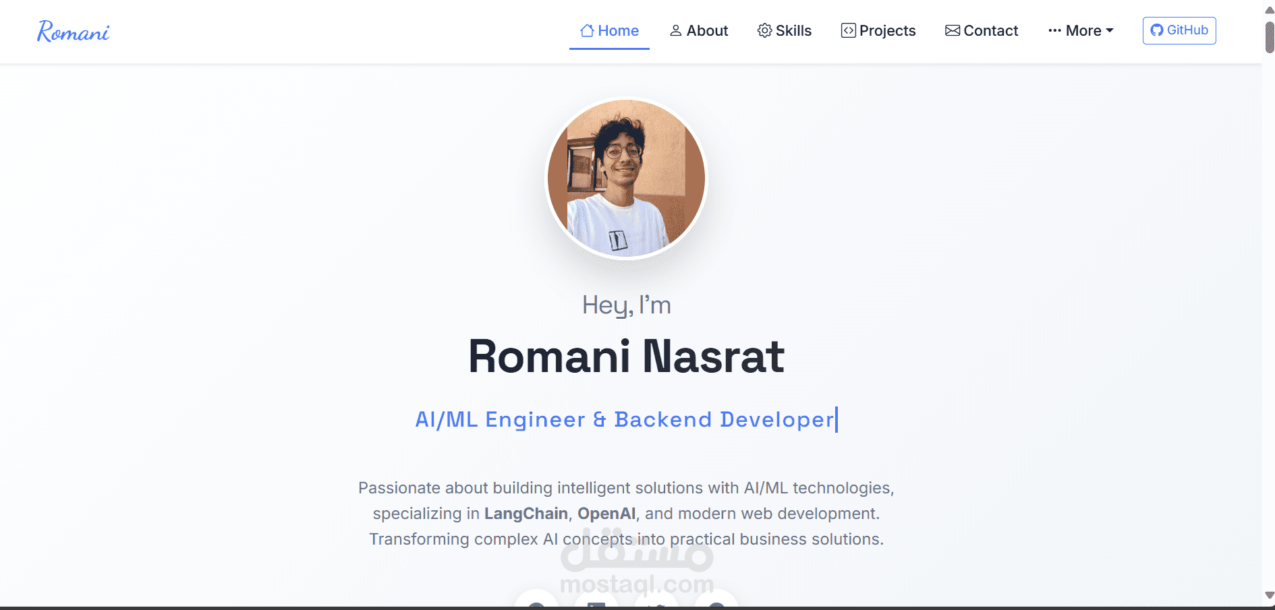Viewport: 1275px width, 610px height.
Task: Click the scrollbar down arrow
Action: pos(1269,595)
